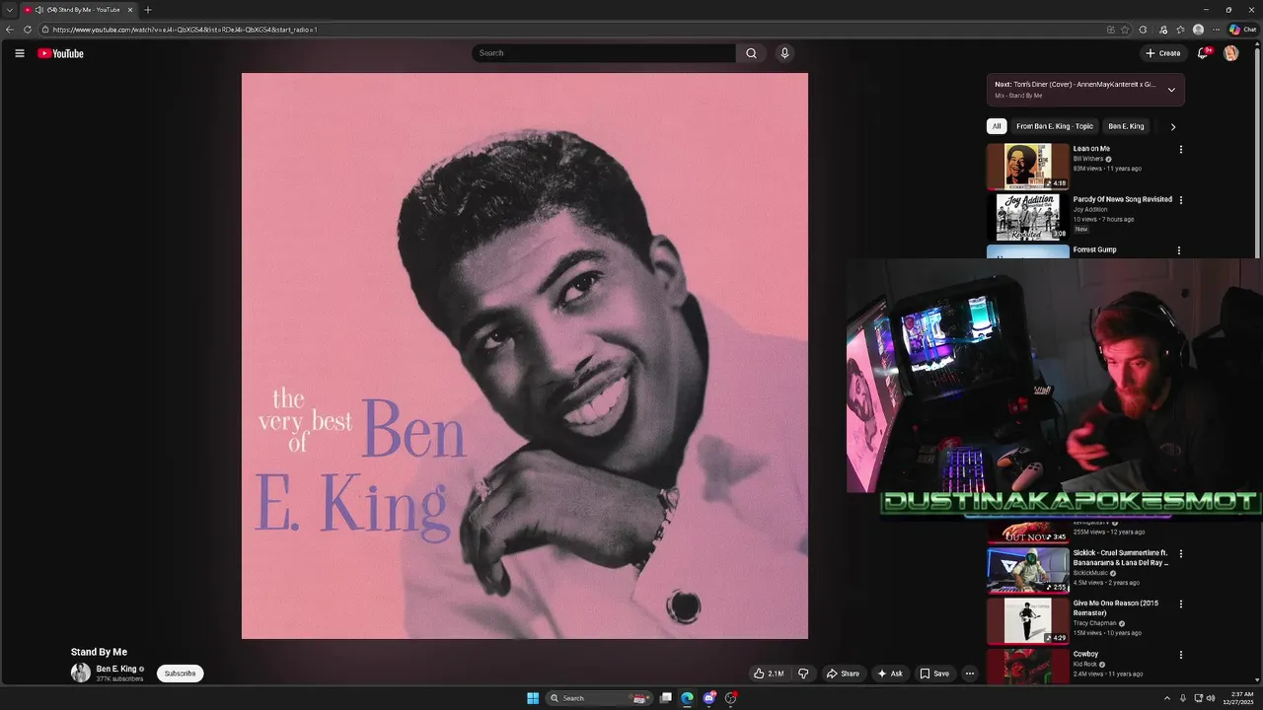Save video to a playlist

click(934, 674)
